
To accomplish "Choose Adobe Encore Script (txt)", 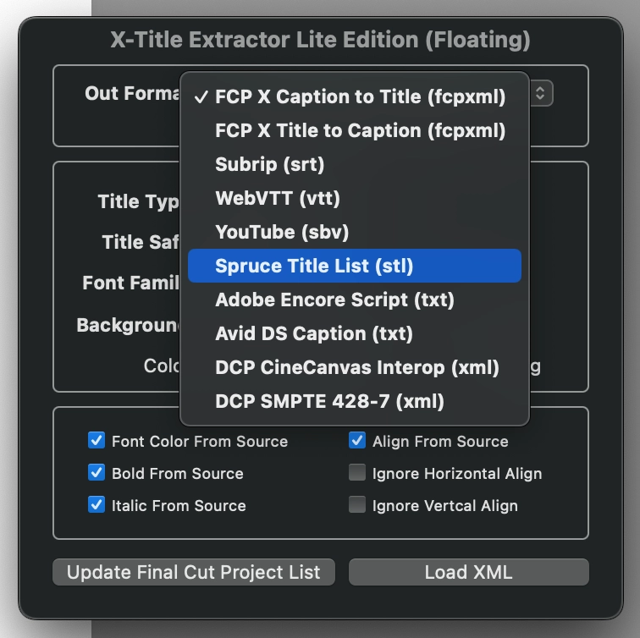I will tap(354, 300).
